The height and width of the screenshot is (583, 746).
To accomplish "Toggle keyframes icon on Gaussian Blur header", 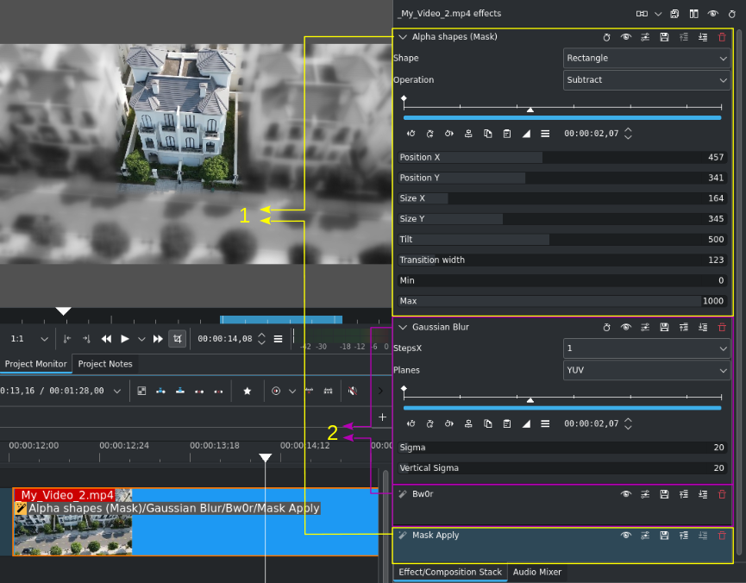I will pos(606,327).
